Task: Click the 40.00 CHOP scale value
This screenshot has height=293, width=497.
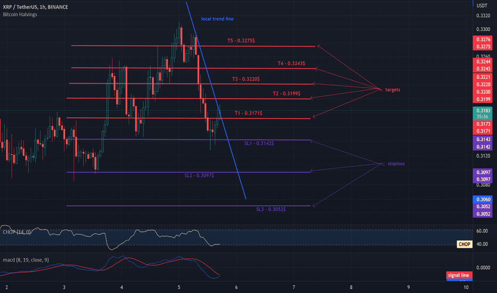Action: (482, 244)
